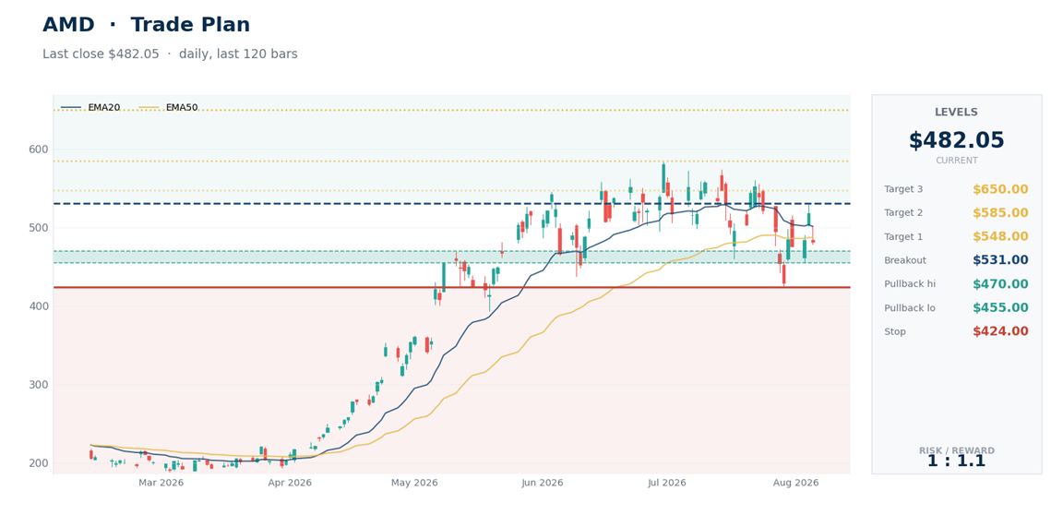This screenshot has height=527, width=1063.
Task: Click the 600 y-axis price label
Action: tap(39, 150)
